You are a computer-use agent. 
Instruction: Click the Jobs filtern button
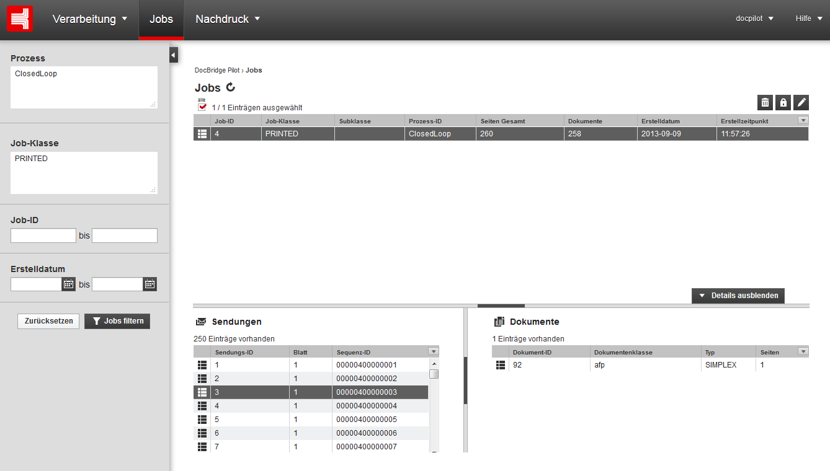(x=117, y=321)
